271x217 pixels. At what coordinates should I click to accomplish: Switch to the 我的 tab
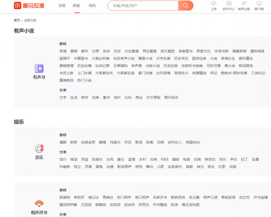point(92,6)
